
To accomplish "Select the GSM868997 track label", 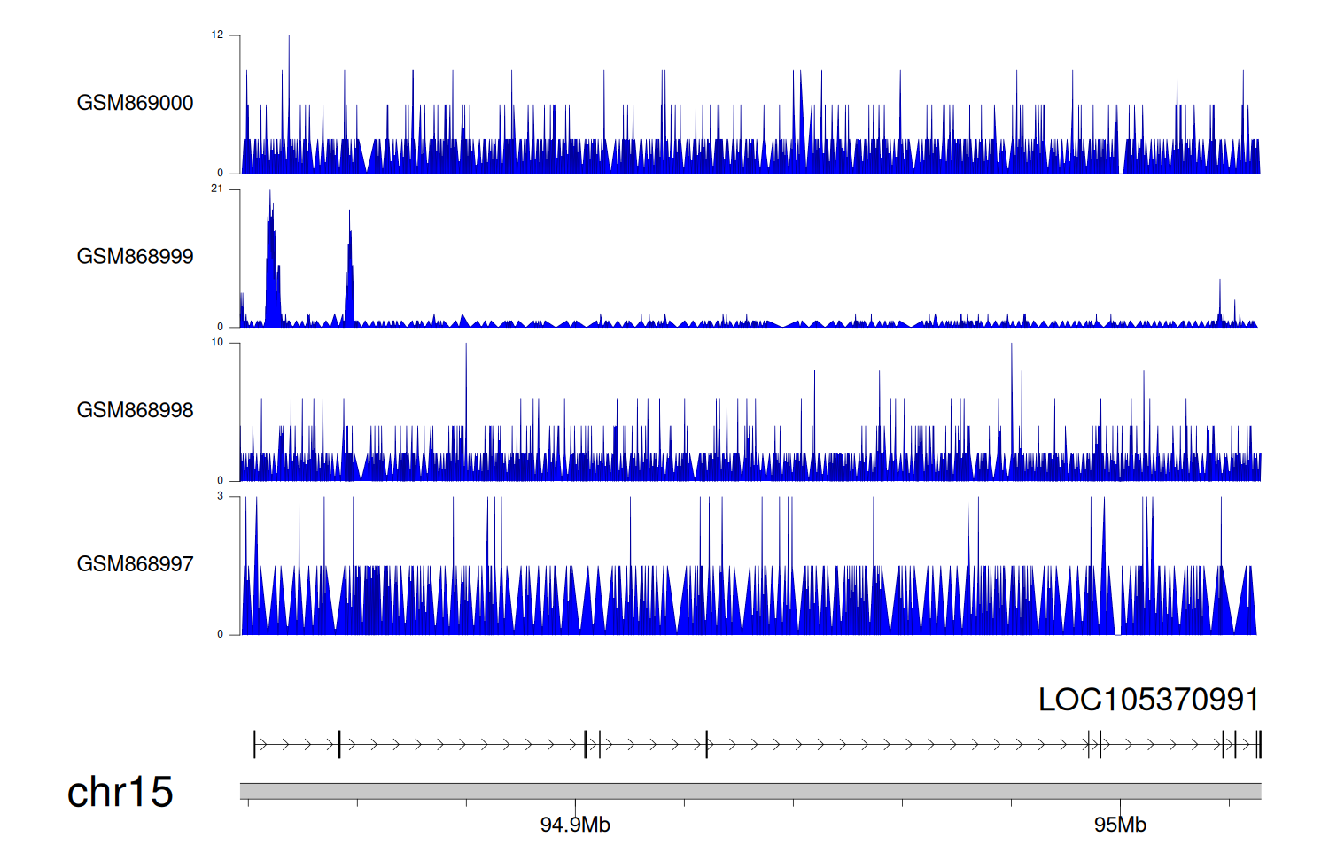I will [135, 564].
